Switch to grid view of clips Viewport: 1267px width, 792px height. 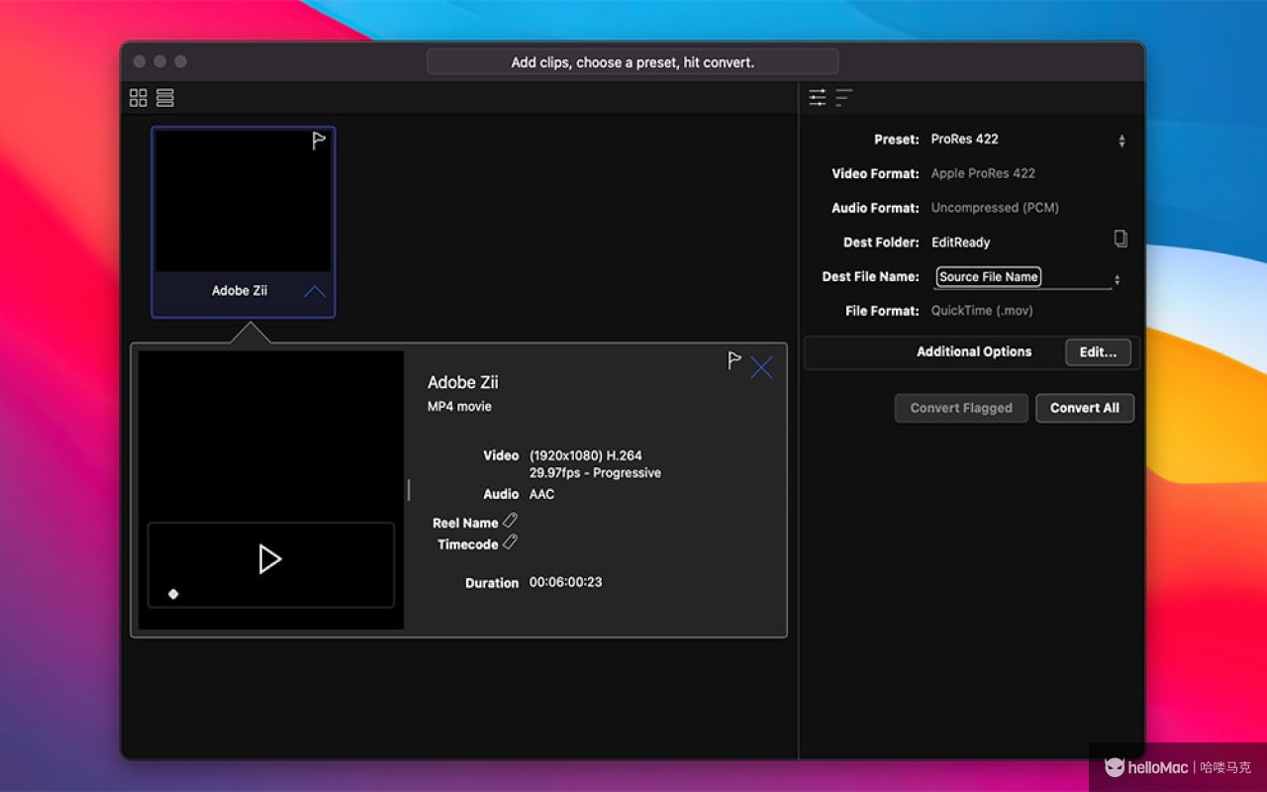coord(139,98)
